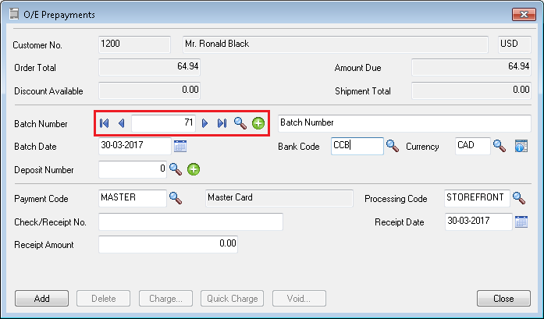Click the Batch Number description text field

404,123
